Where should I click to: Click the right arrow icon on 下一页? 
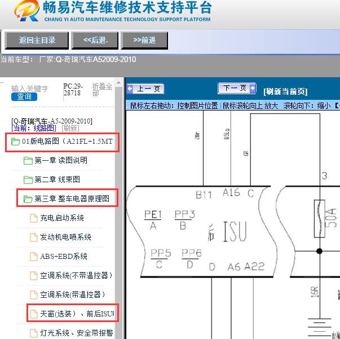tap(253, 88)
